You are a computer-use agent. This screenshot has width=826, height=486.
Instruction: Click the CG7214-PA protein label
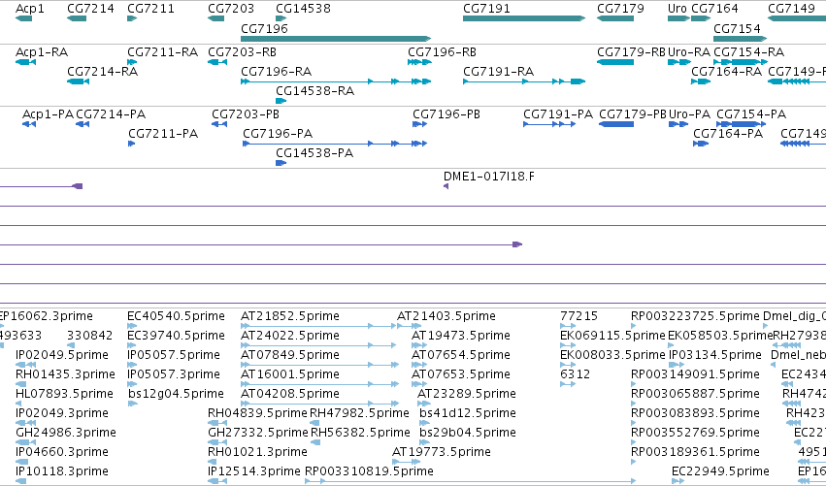pyautogui.click(x=111, y=114)
